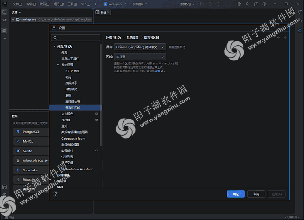The height and width of the screenshot is (220, 304).
Task: Open the 代码(C) menu
Action: pyautogui.click(x=45, y=4)
